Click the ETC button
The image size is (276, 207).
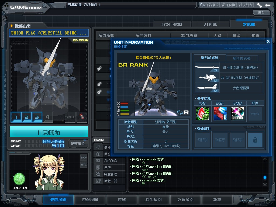click(84, 165)
